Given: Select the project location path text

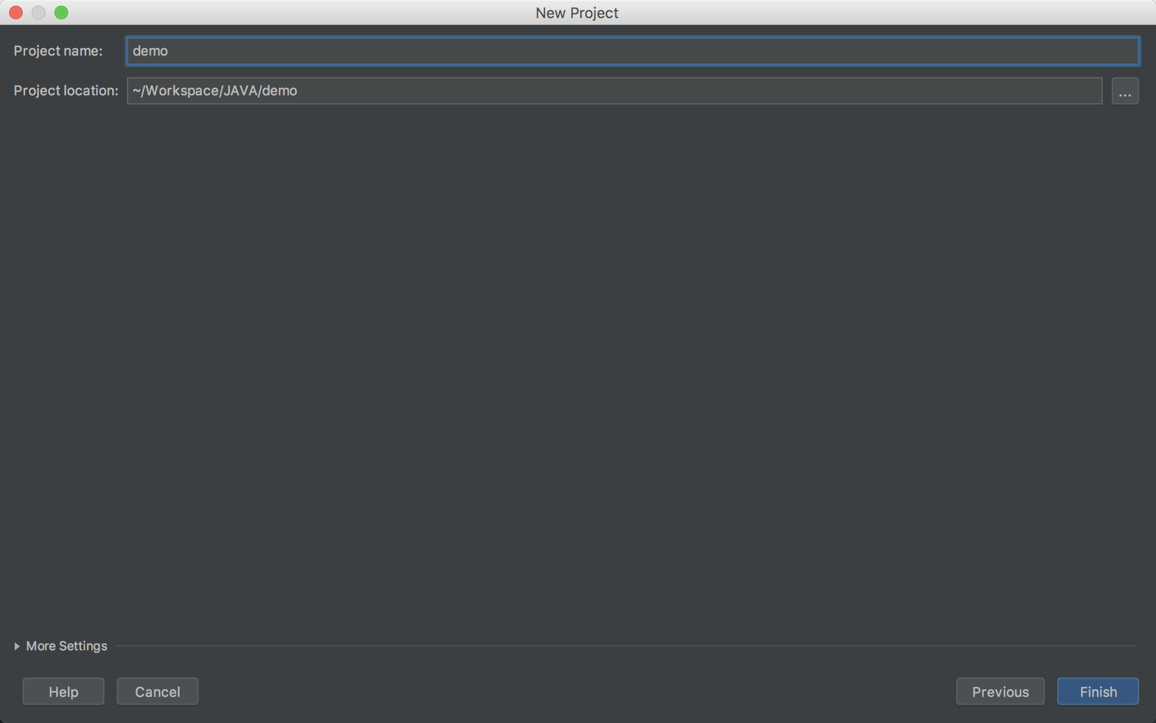Looking at the screenshot, I should 214,90.
